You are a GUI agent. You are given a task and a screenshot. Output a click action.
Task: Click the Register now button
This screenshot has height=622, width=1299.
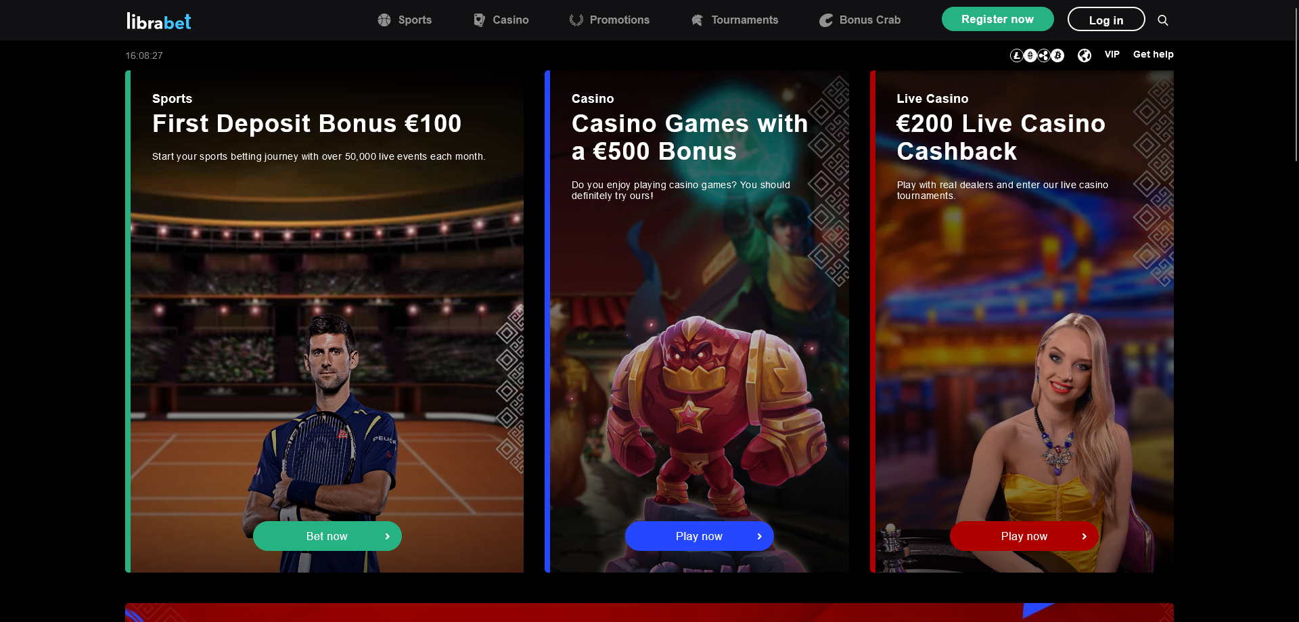click(x=997, y=19)
